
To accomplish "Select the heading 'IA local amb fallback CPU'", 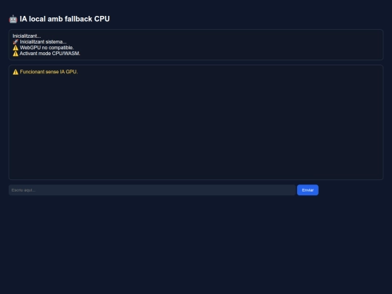I will pyautogui.click(x=65, y=19).
